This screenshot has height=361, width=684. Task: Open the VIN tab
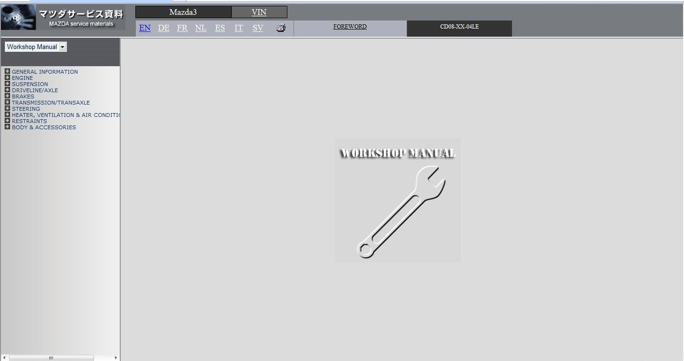(259, 12)
